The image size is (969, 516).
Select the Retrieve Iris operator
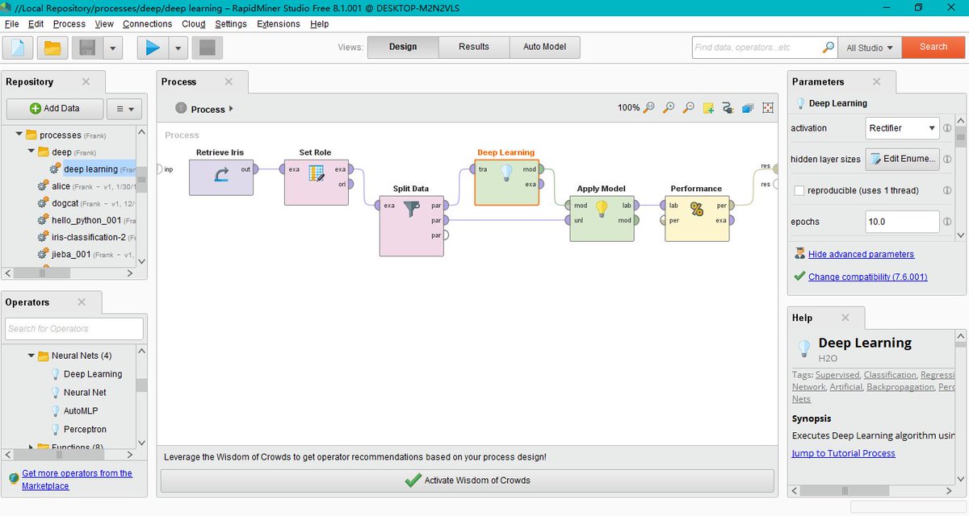tap(220, 177)
